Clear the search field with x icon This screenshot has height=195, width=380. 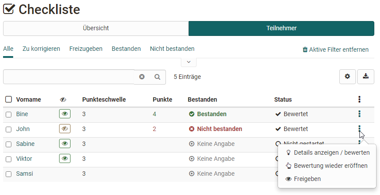pos(142,77)
